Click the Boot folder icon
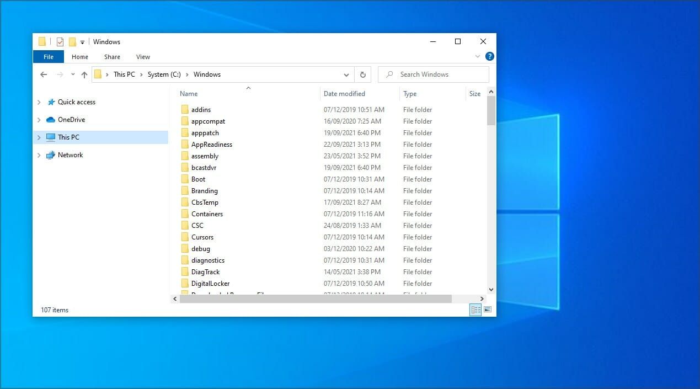This screenshot has height=389, width=700. point(185,179)
